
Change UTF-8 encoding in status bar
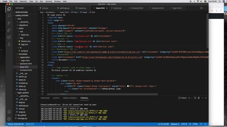click(x=184, y=124)
